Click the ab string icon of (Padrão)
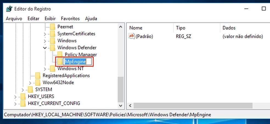This screenshot has width=270, height=124. click(x=131, y=36)
